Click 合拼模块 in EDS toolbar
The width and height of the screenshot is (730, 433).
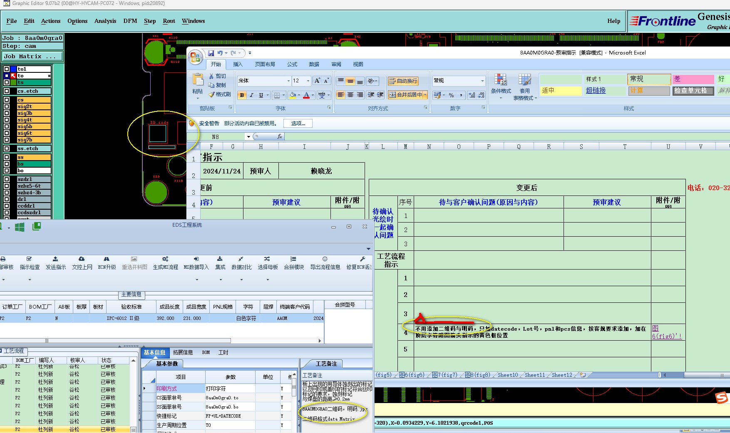point(294,264)
